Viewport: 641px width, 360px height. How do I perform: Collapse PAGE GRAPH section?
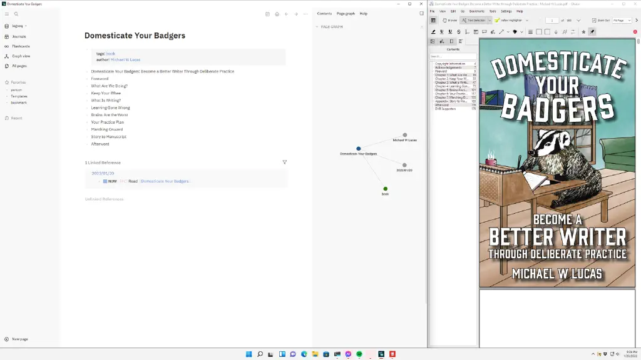point(317,27)
